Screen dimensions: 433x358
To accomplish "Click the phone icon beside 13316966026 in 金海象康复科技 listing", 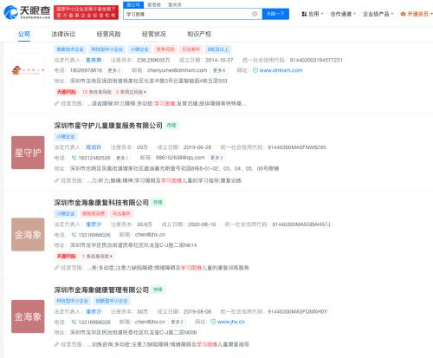I will pyautogui.click(x=74, y=235).
